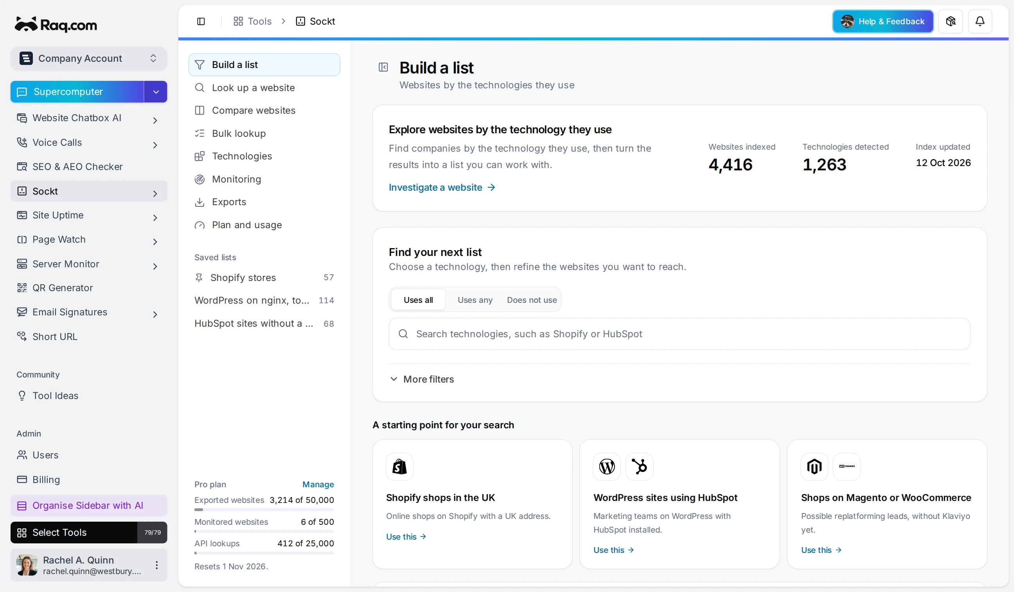Click the WordPress logo icon
The width and height of the screenshot is (1014, 592).
click(x=607, y=467)
